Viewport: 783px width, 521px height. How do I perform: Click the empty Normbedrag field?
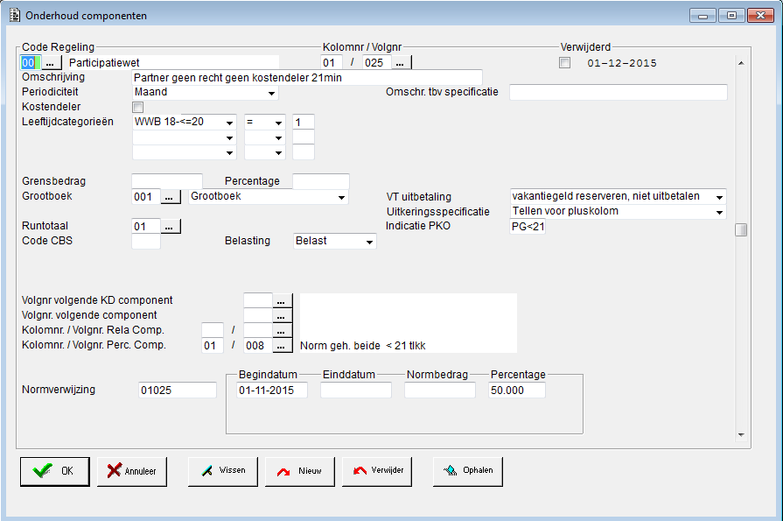tap(439, 390)
